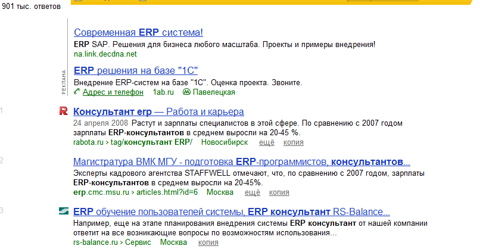Click the red R favicon of rabota.ru result
The image size is (480, 252).
pos(63,111)
